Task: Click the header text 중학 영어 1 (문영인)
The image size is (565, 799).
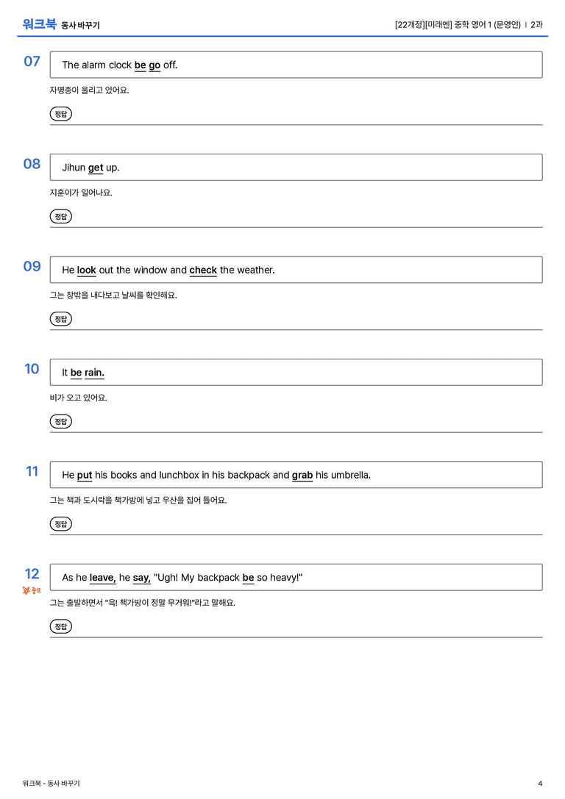Action: pyautogui.click(x=488, y=24)
